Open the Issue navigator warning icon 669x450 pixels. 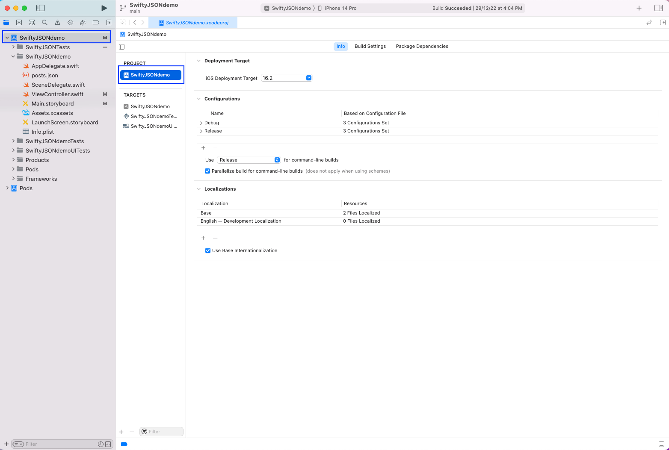57,23
